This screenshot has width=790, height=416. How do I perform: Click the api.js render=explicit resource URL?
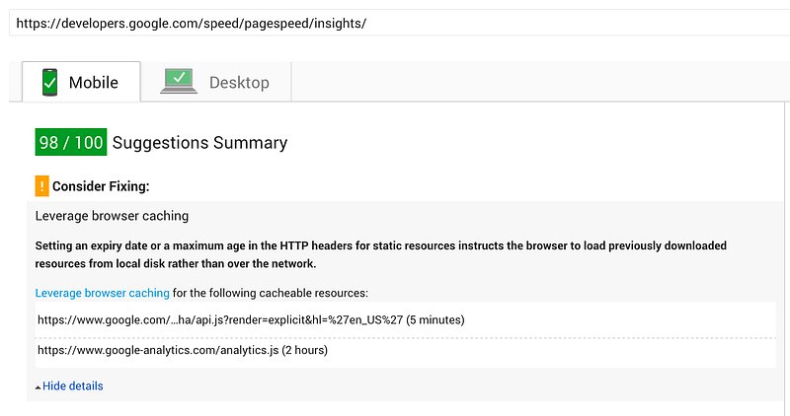click(220, 320)
